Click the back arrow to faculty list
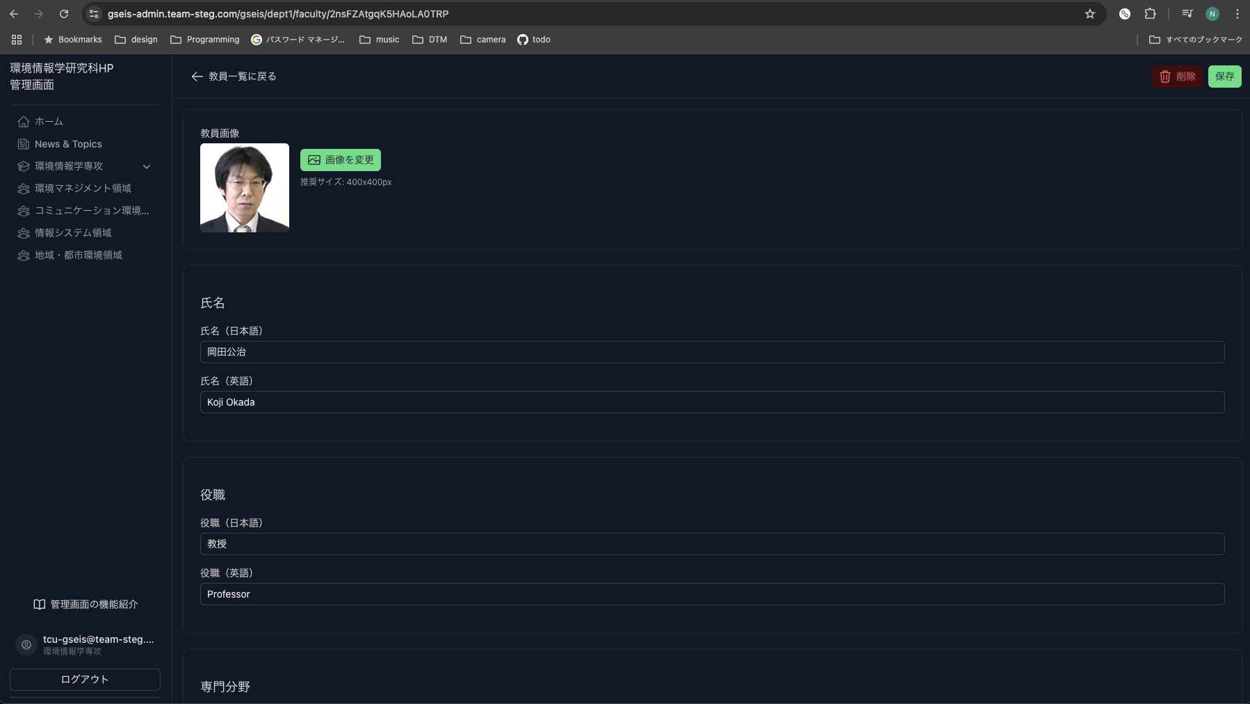 (197, 77)
